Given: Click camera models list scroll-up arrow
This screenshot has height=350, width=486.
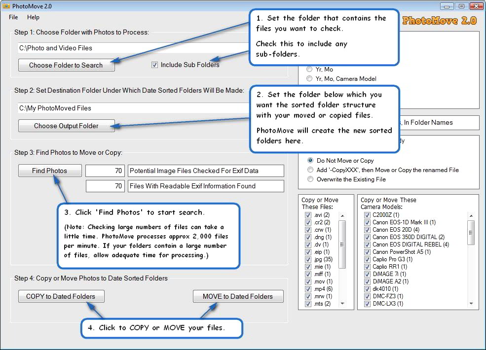Looking at the screenshot, I should pyautogui.click(x=471, y=215).
